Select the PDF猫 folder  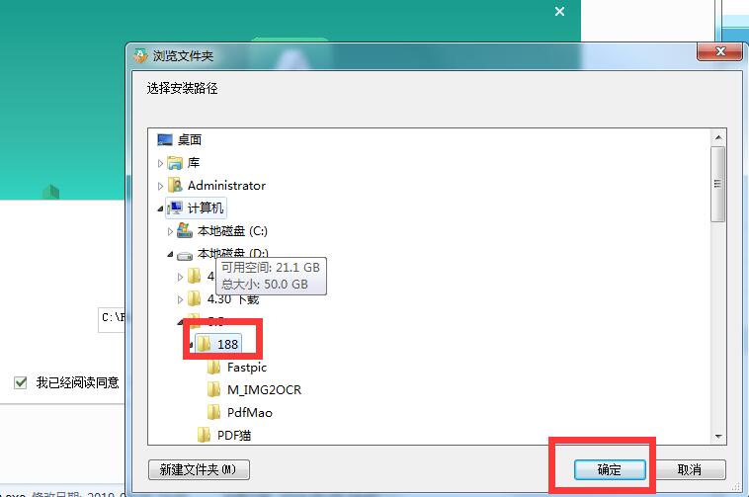click(x=233, y=435)
